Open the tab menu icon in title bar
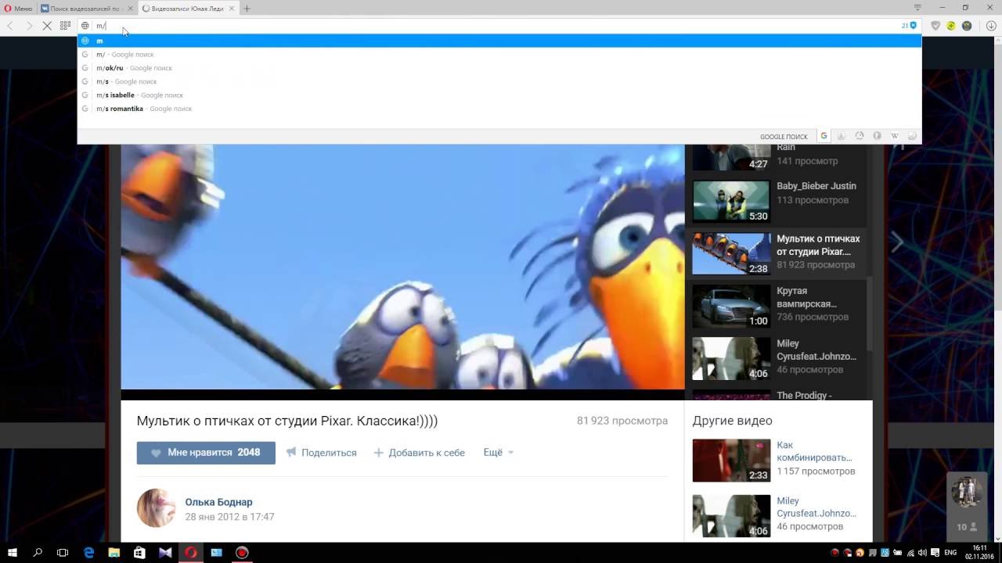The width and height of the screenshot is (1002, 563). 917,8
